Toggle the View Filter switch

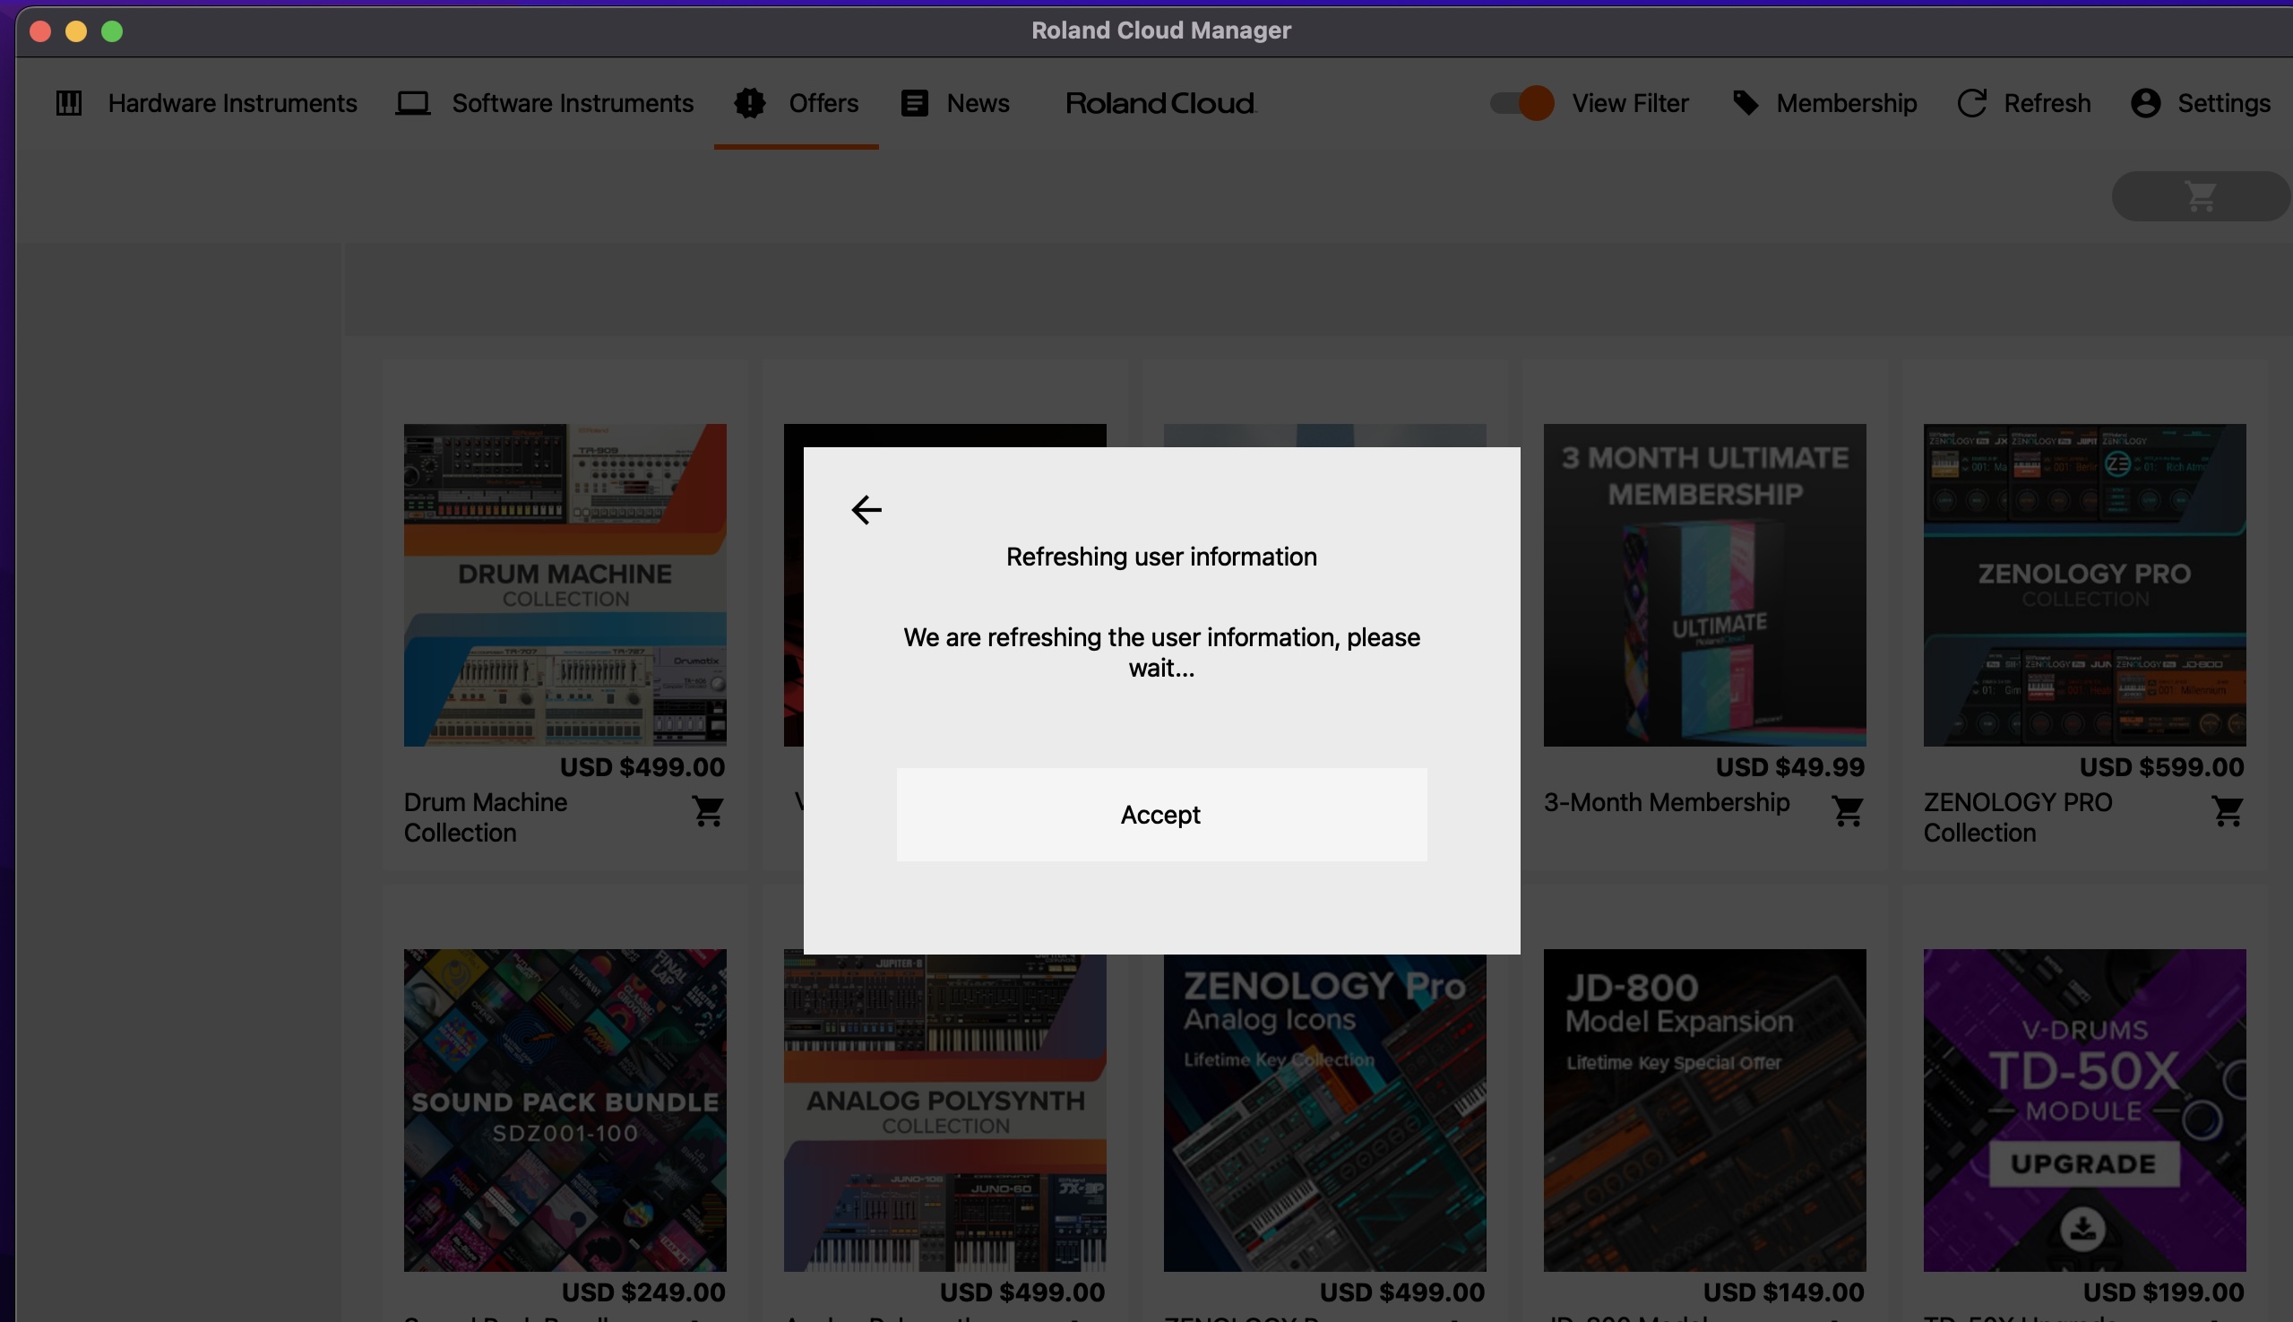point(1522,103)
